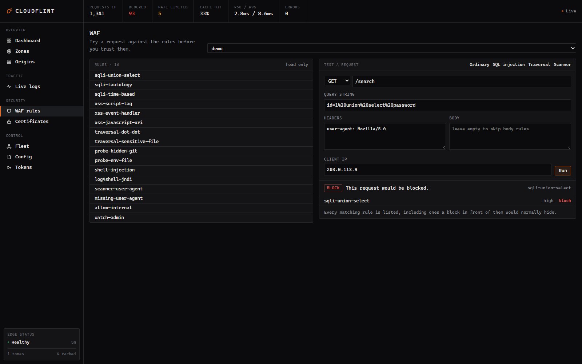The image size is (582, 364).
Task: Click the key icon beside Tokens
Action: tap(9, 167)
